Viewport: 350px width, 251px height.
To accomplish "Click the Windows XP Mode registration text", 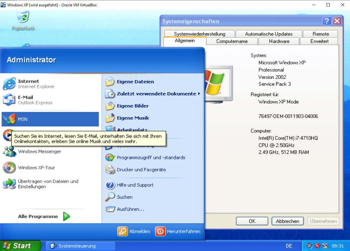I will pos(278,102).
